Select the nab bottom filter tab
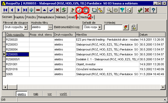168x103 pixels. click(x=36, y=94)
